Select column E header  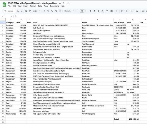pyautogui.click(x=98, y=20)
